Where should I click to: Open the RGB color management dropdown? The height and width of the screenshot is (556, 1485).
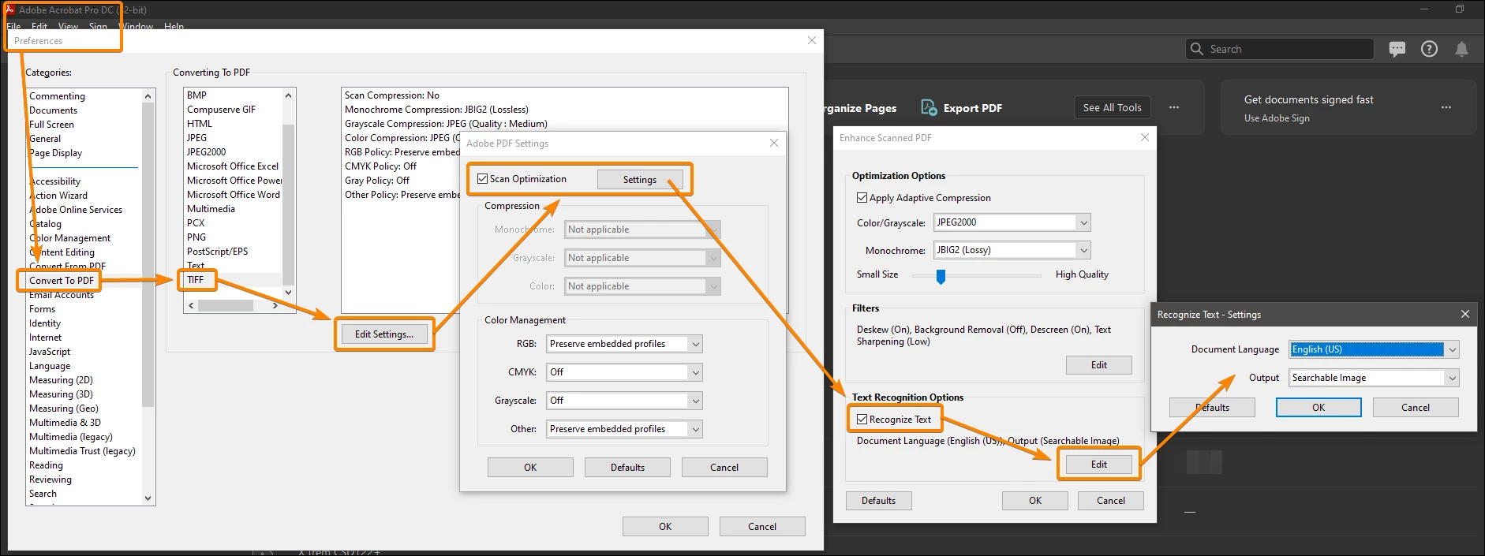pos(624,344)
